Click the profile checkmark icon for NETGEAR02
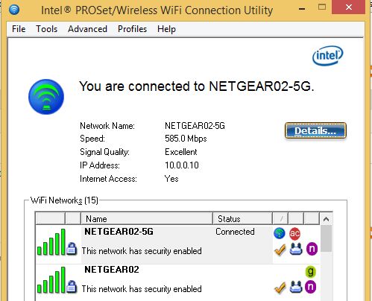 click(280, 288)
